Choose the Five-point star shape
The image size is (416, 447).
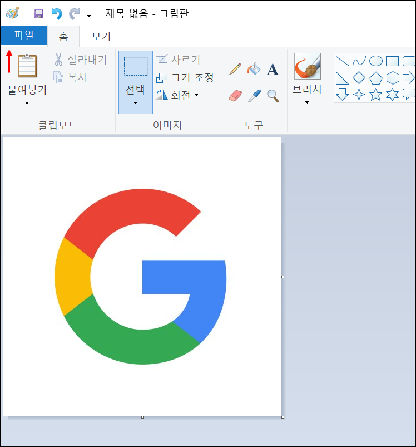pos(375,95)
